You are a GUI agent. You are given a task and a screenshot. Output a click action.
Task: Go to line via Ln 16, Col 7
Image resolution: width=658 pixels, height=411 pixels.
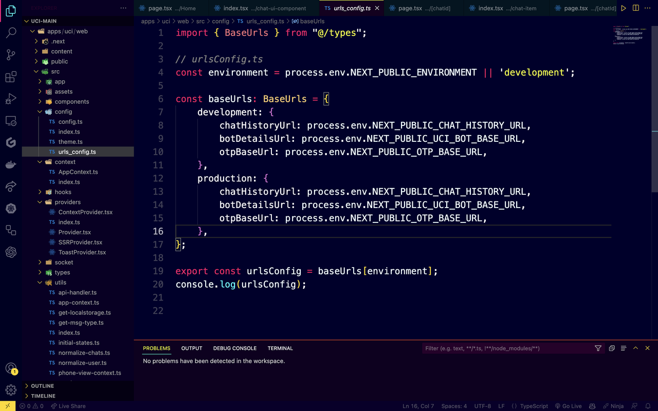[x=418, y=406]
